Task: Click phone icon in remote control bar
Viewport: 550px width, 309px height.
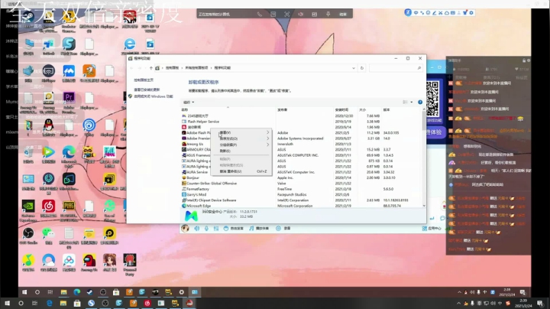Action: coord(260,15)
